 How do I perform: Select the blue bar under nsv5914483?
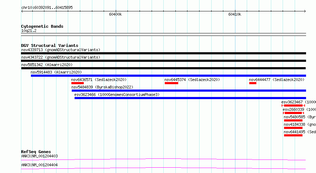pyautogui.click(x=169, y=76)
